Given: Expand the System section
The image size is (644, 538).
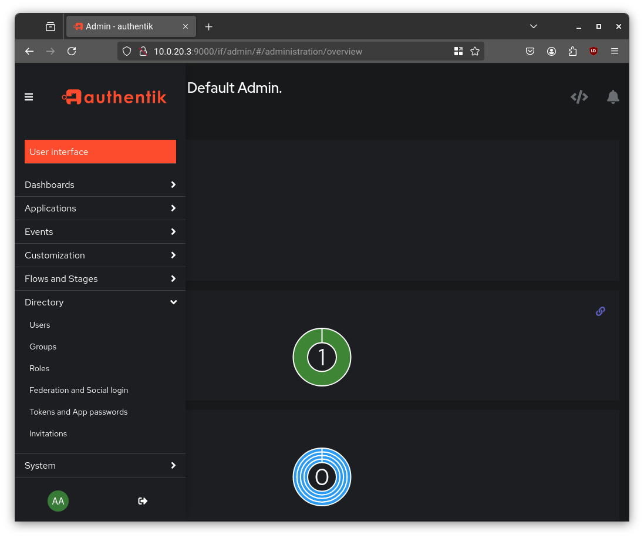Looking at the screenshot, I should (100, 465).
